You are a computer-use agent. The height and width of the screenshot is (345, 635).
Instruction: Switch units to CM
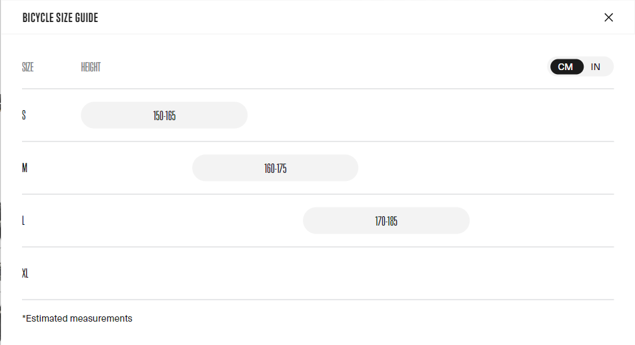(566, 67)
